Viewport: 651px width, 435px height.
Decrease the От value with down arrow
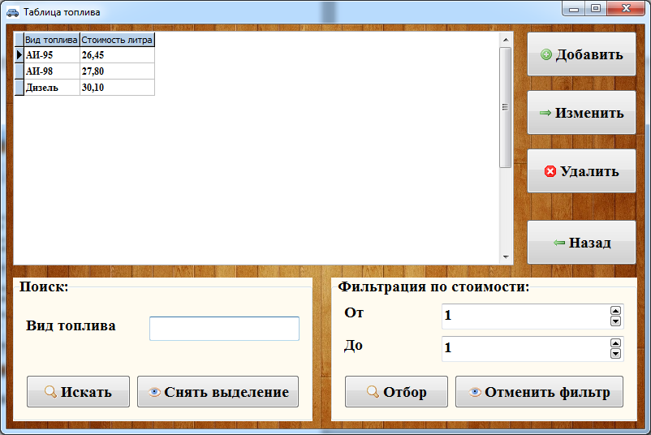(616, 321)
